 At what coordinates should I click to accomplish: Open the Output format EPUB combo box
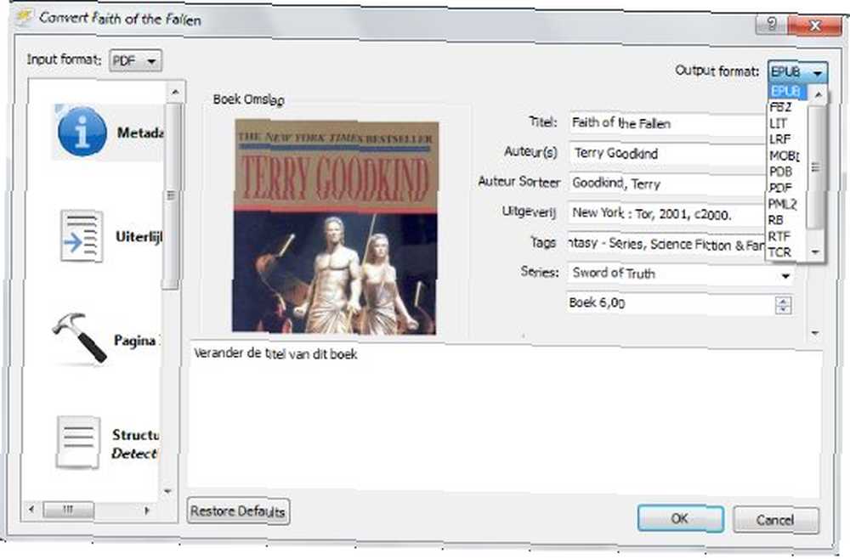coord(797,71)
